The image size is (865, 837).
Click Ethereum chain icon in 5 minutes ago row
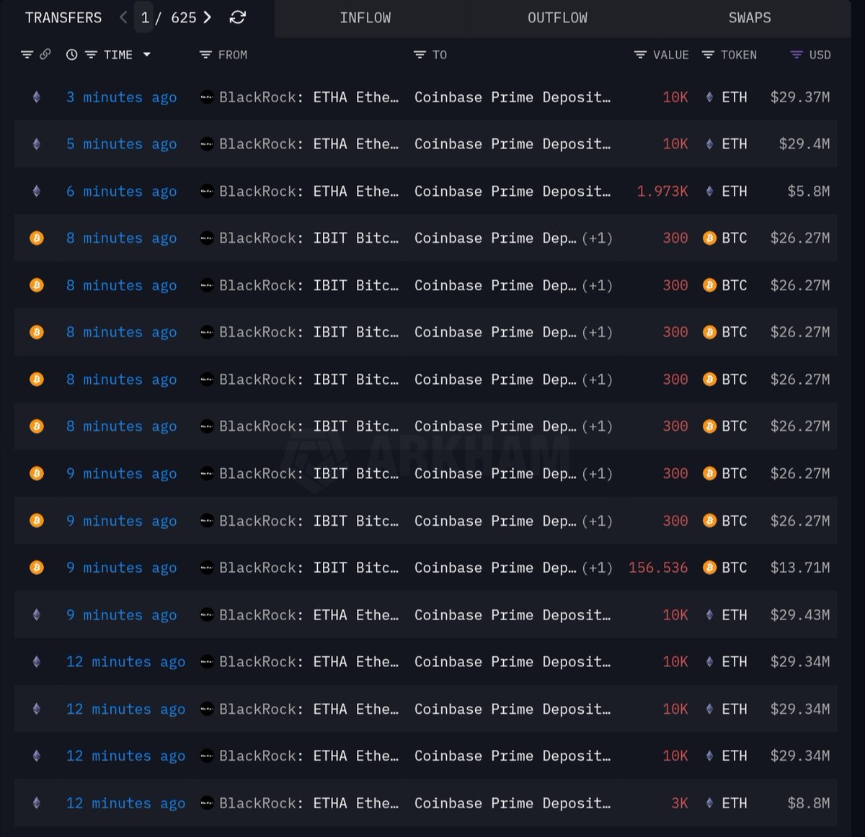pyautogui.click(x=37, y=144)
